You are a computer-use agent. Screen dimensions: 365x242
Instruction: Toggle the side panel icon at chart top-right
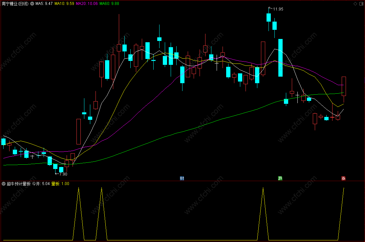361,4
